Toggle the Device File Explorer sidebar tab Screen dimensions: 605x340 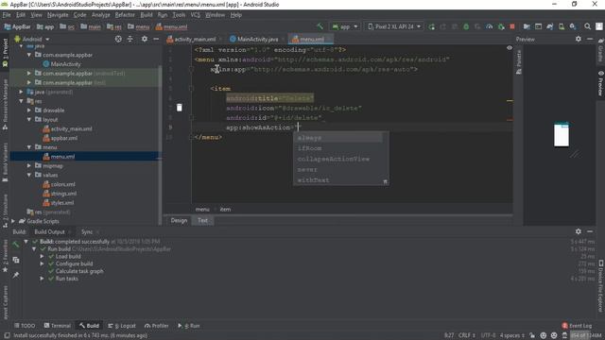pyautogui.click(x=601, y=286)
